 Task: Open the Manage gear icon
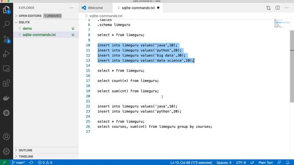(6, 151)
